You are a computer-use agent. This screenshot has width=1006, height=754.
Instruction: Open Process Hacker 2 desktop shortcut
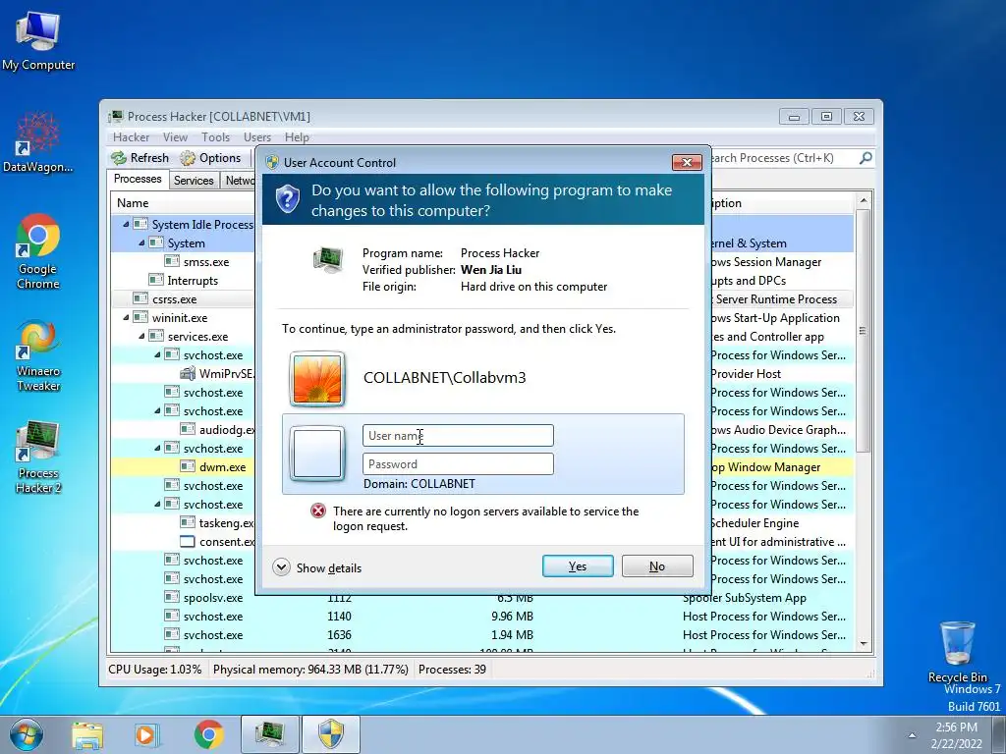pyautogui.click(x=38, y=457)
